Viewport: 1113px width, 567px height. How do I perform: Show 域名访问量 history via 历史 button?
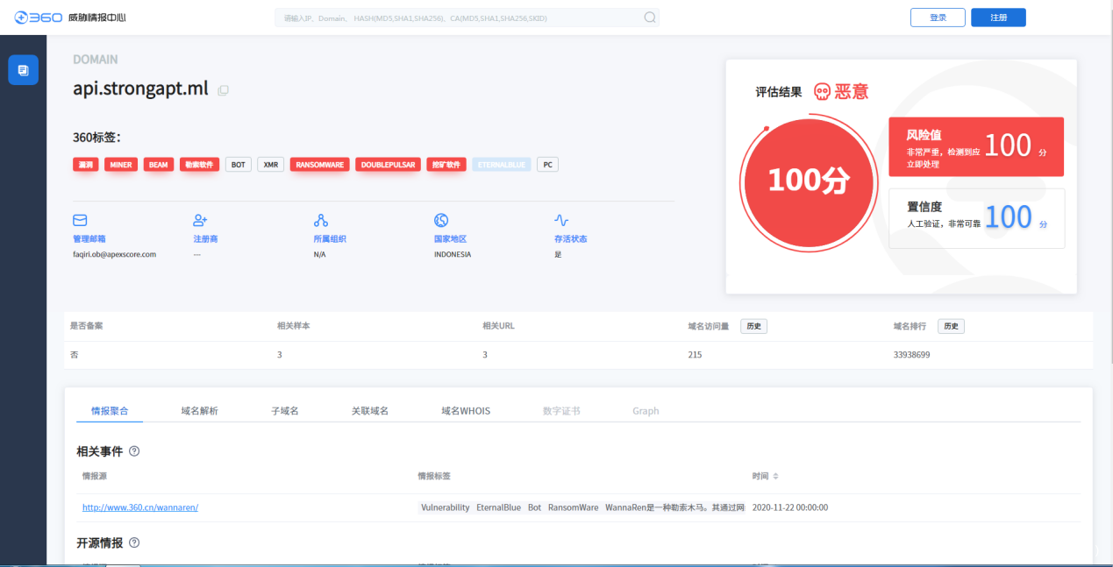click(x=753, y=326)
